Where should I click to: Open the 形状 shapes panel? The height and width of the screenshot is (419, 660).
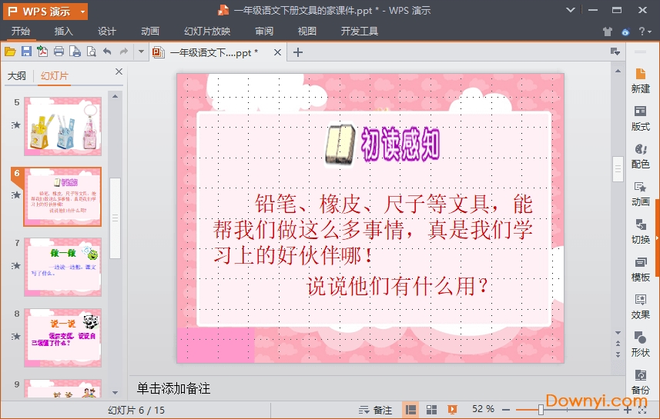click(x=640, y=344)
